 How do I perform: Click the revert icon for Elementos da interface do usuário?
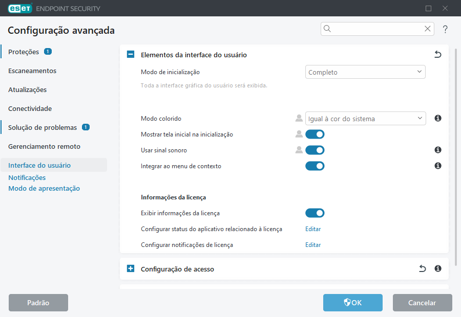pos(438,54)
